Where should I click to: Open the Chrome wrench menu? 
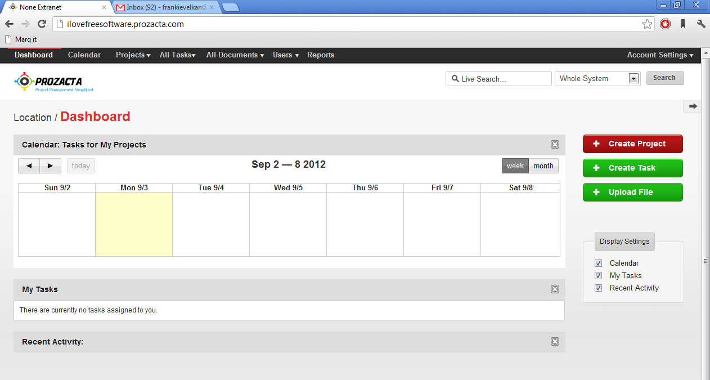[x=700, y=24]
